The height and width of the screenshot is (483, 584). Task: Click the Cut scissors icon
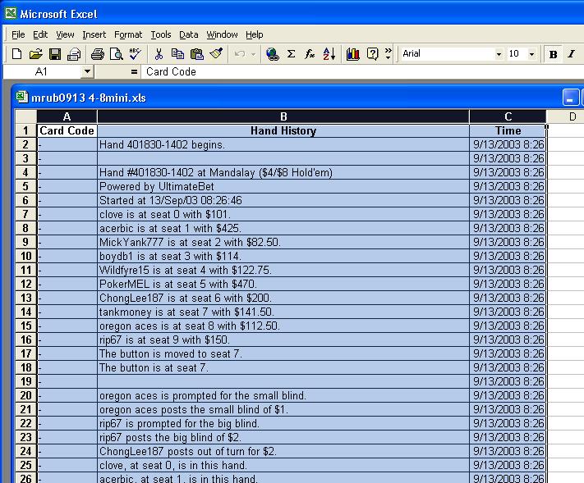coord(159,54)
